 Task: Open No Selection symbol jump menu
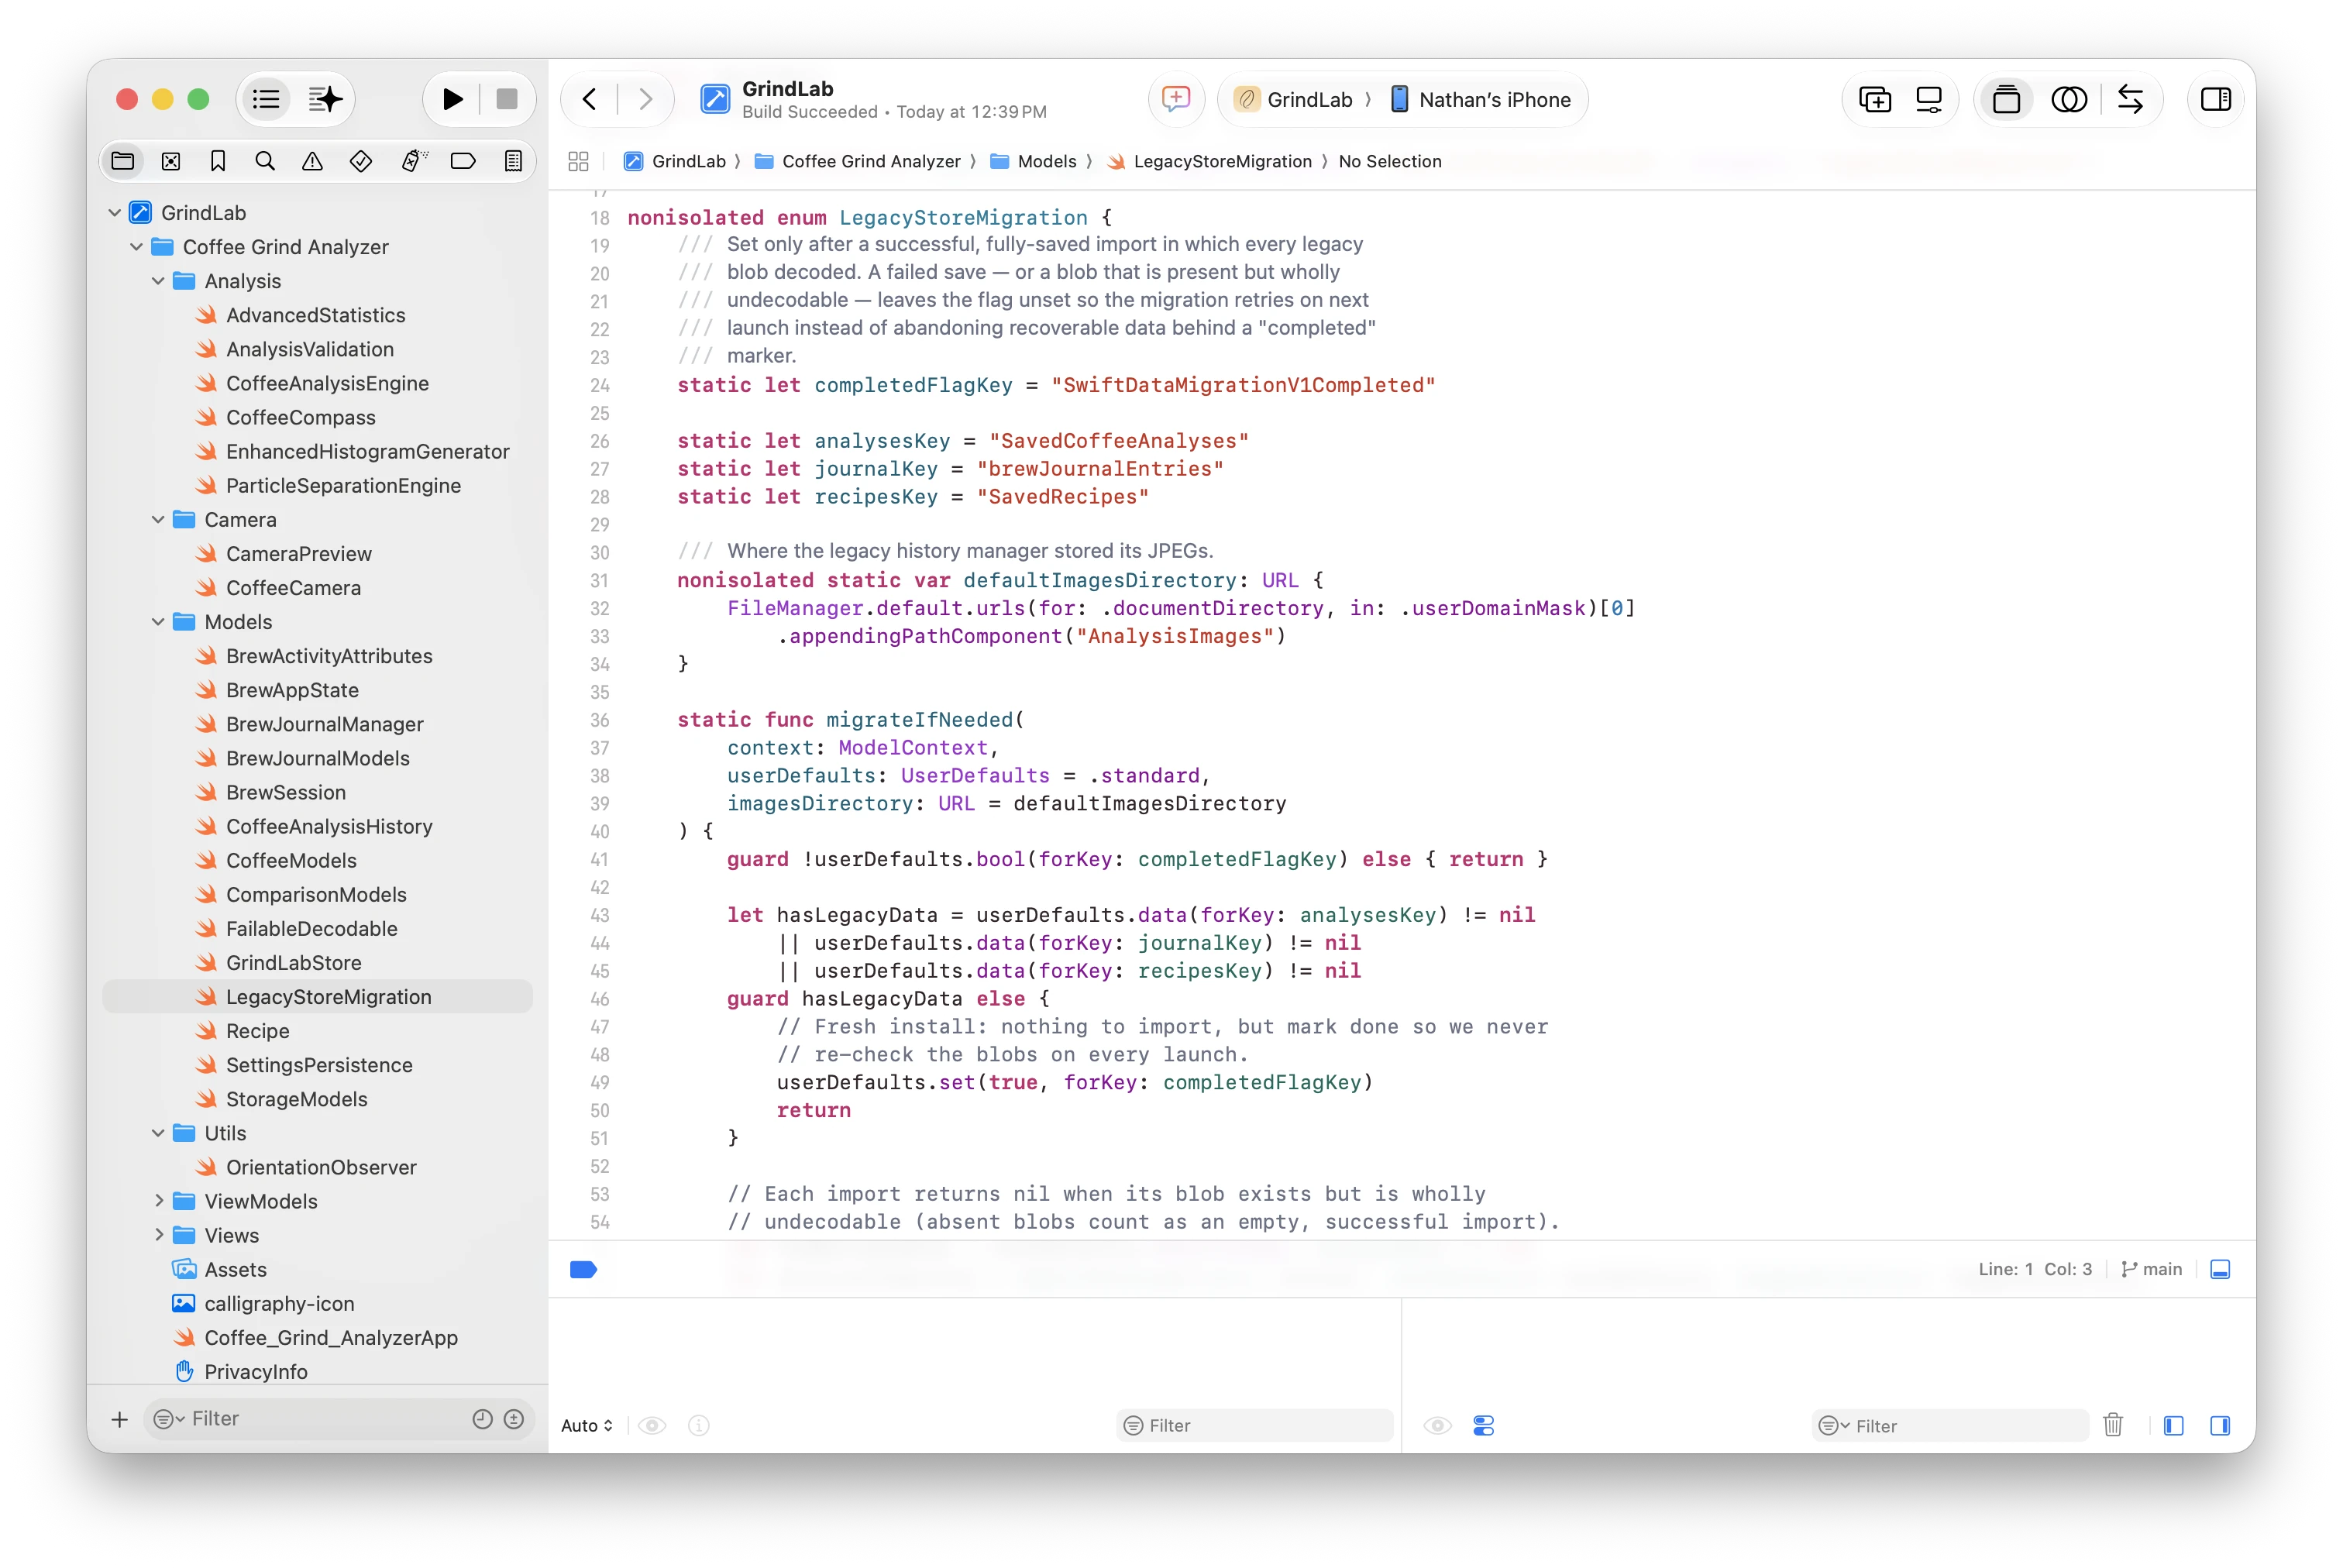tap(1390, 161)
